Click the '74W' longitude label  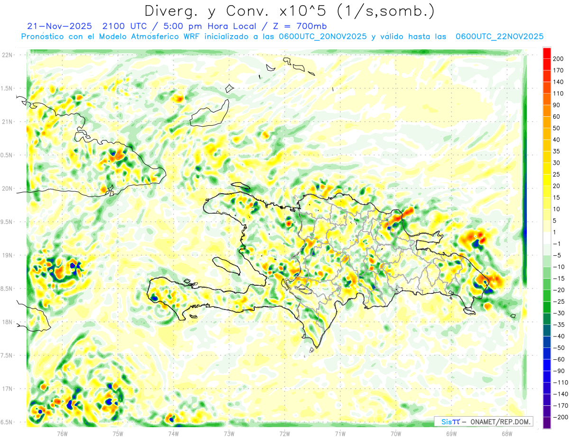[173, 433]
